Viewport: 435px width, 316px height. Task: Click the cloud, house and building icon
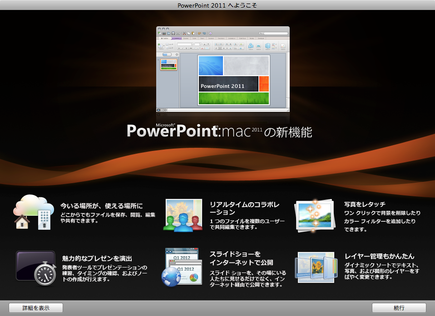(34, 212)
